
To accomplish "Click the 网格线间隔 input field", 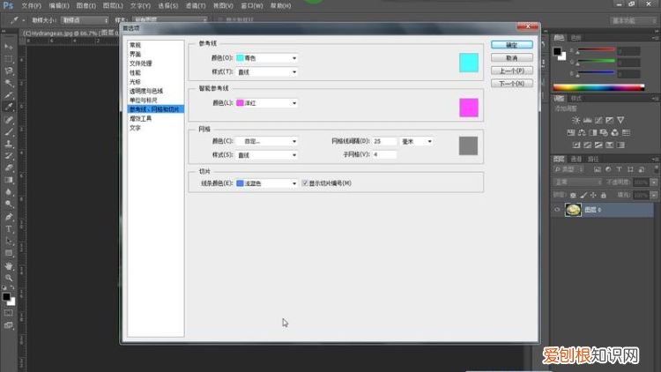I will 384,140.
